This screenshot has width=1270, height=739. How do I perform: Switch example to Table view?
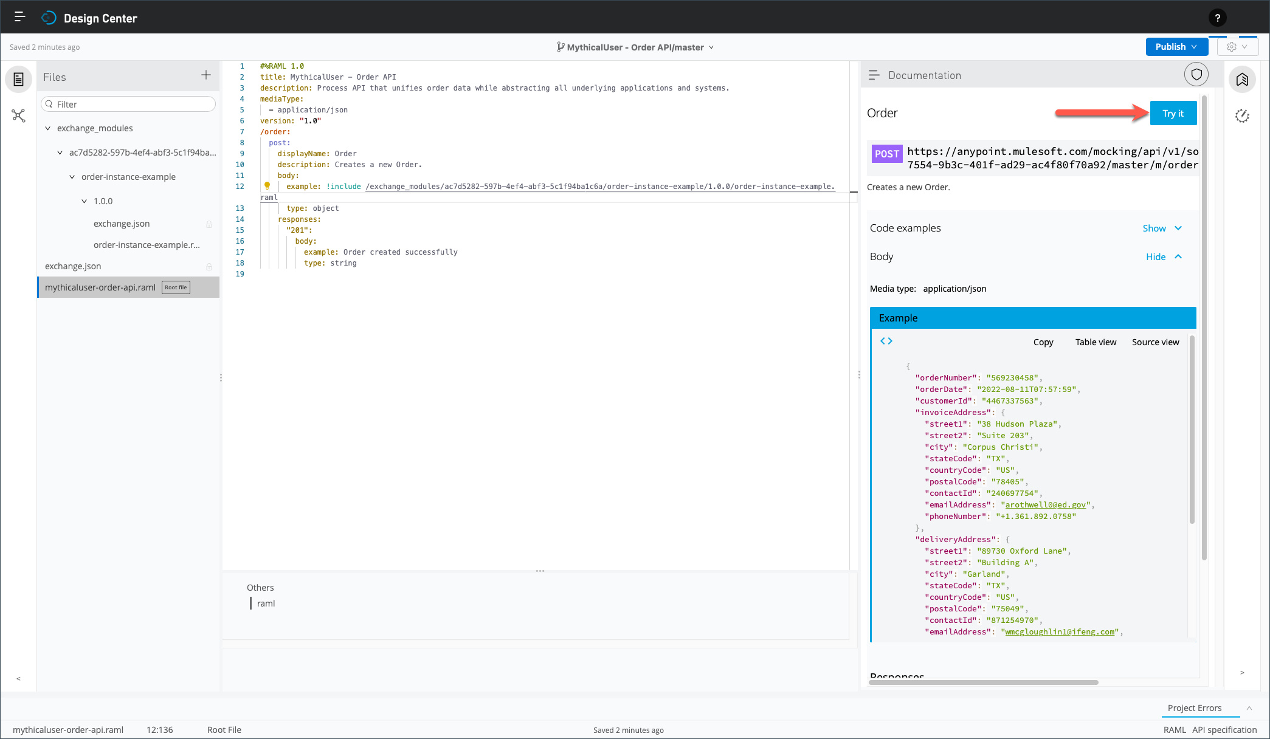click(1096, 342)
